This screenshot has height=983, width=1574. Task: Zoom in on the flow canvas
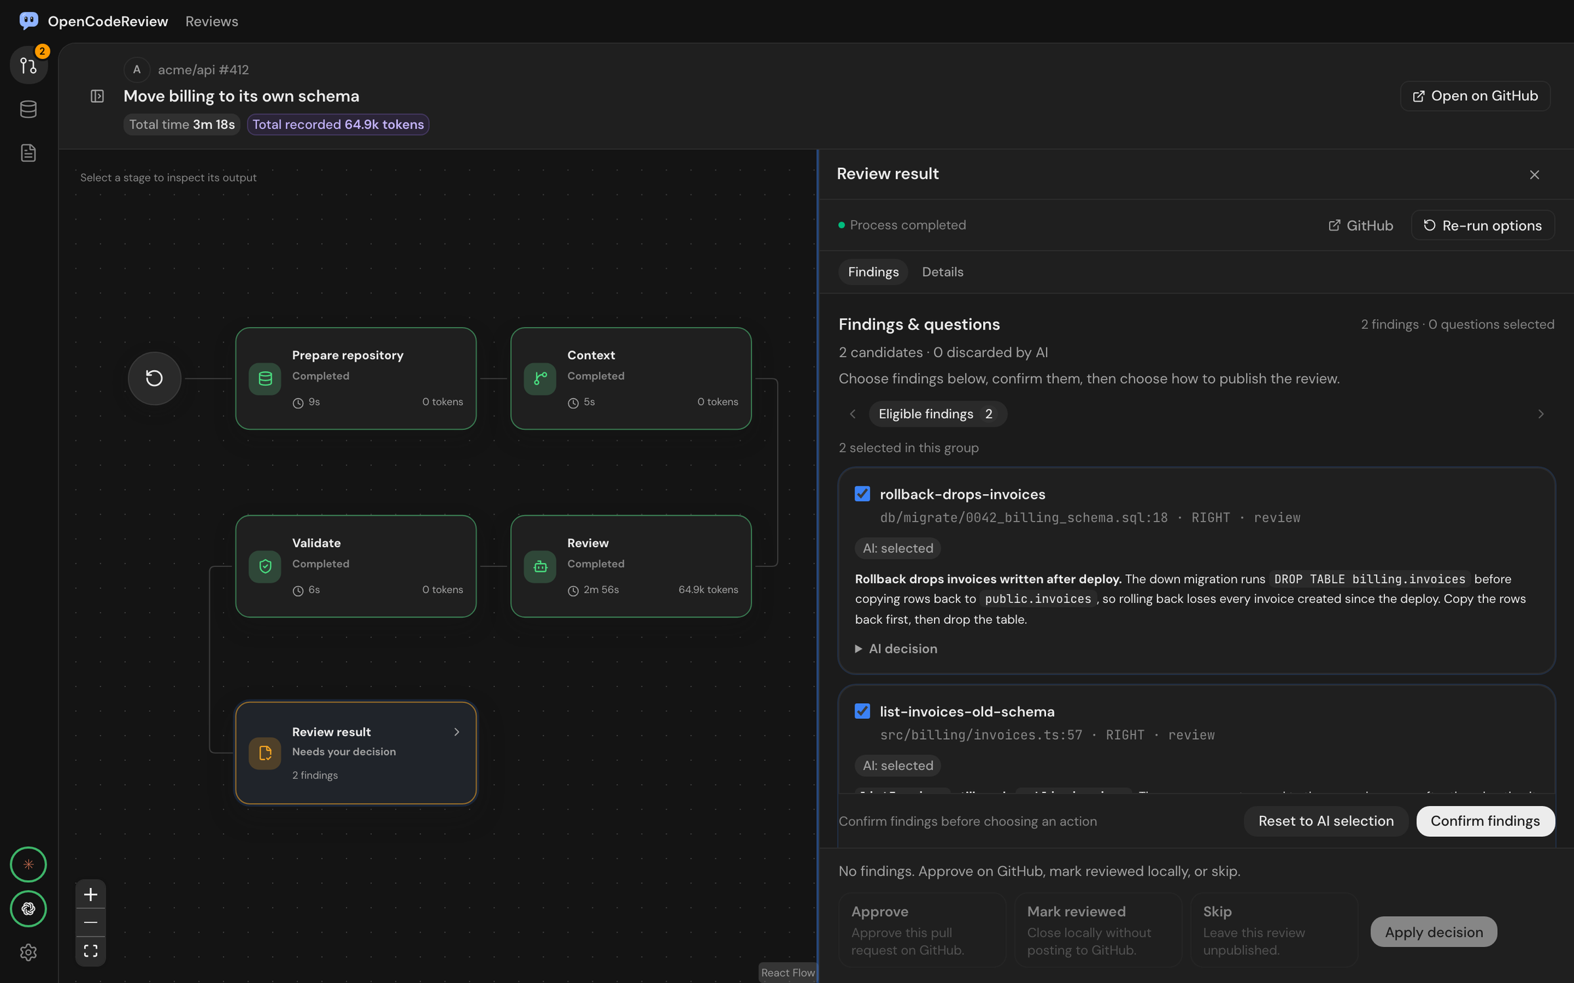pyautogui.click(x=91, y=894)
